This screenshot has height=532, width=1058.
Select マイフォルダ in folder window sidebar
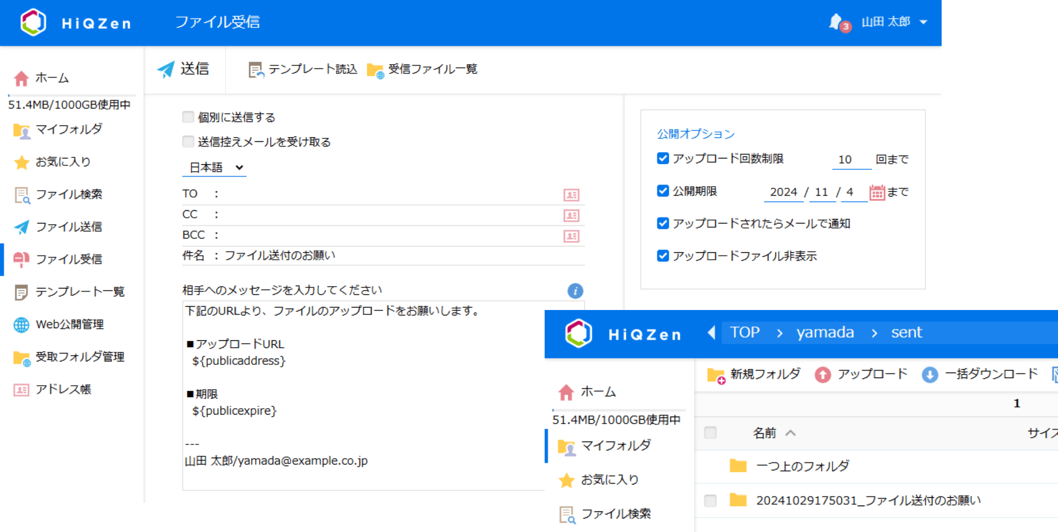[x=604, y=446]
